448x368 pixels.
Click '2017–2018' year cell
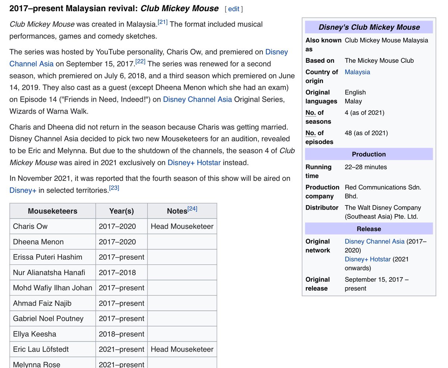(122, 272)
